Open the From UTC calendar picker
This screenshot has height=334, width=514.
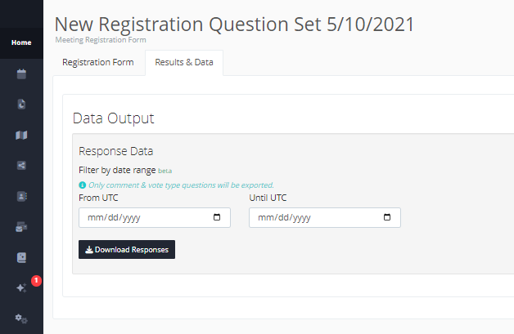pos(217,218)
